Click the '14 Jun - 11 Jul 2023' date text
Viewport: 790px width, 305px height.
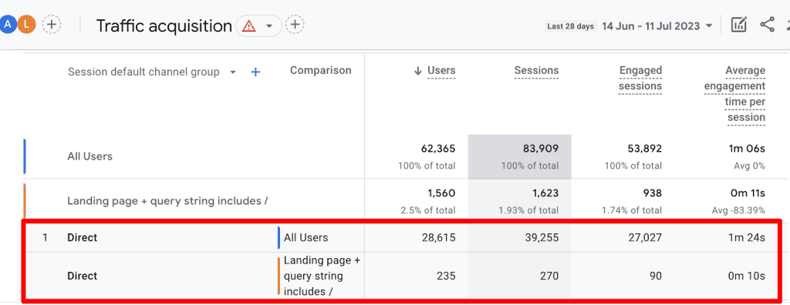650,26
